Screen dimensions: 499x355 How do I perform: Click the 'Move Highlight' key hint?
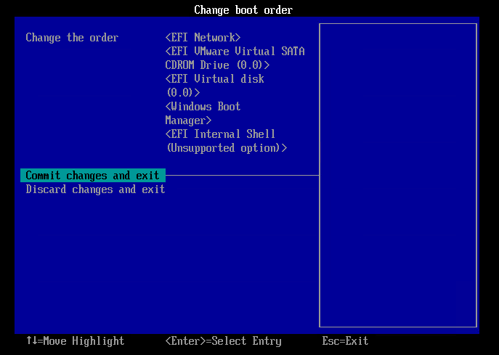coord(75,341)
